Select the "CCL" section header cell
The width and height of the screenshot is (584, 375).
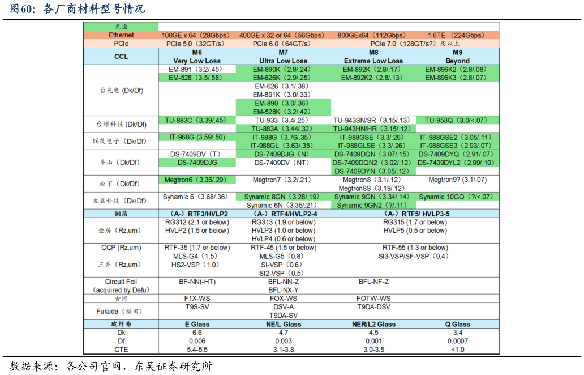point(121,56)
